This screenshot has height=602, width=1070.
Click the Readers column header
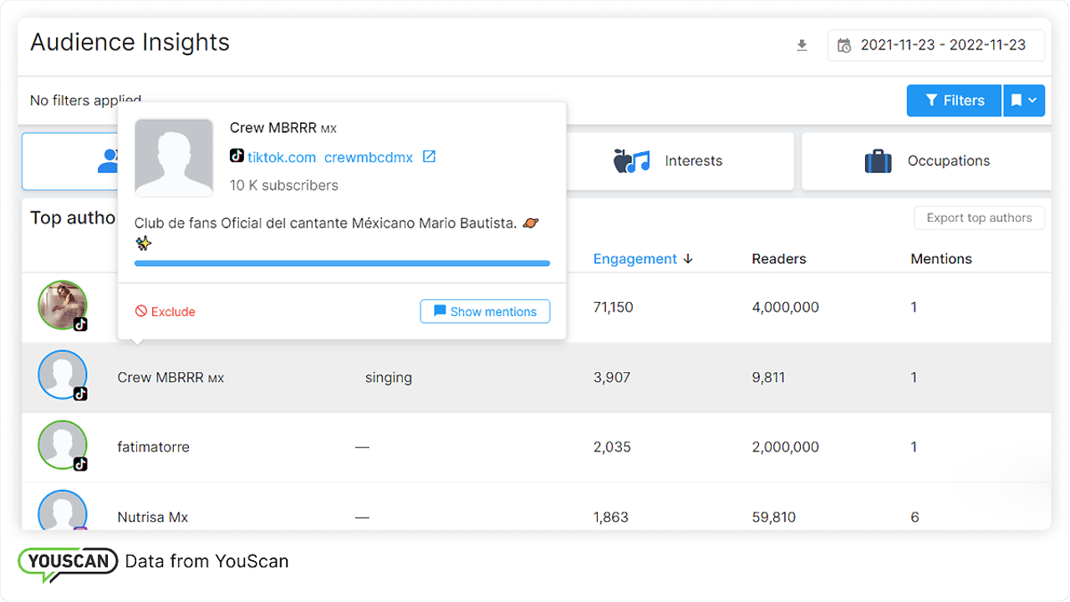pos(778,259)
